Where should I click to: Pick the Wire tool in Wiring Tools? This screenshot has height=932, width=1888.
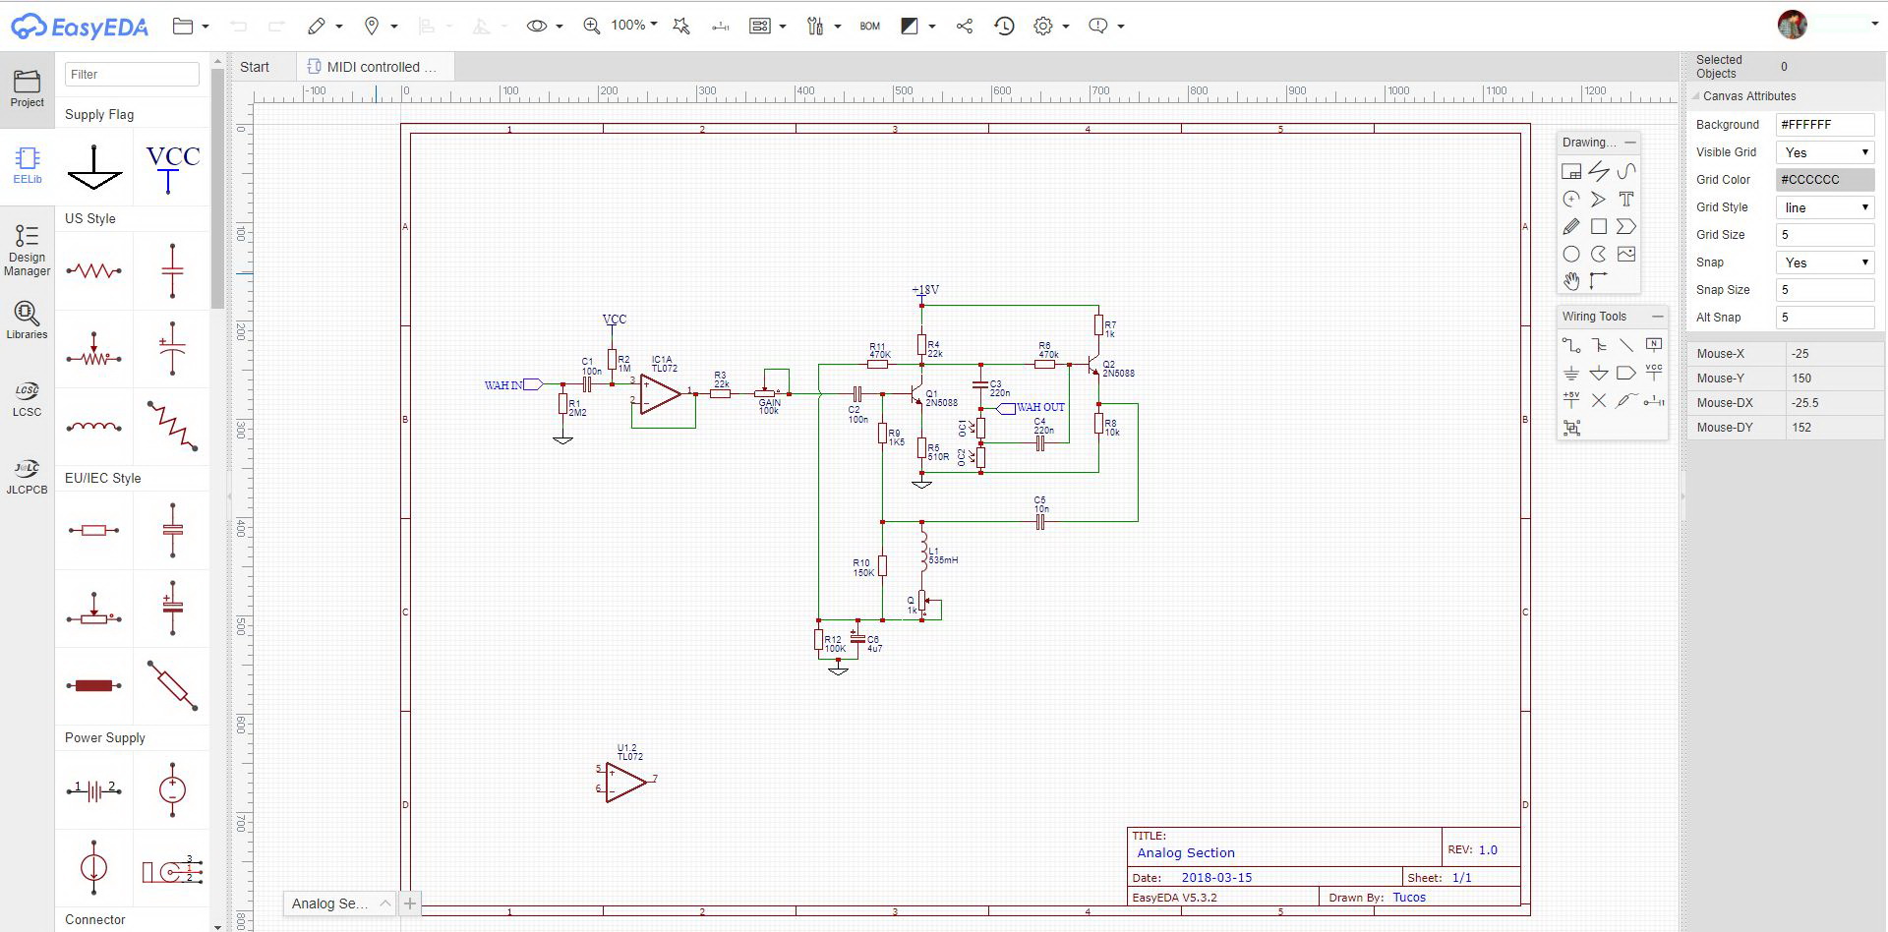pyautogui.click(x=1571, y=345)
